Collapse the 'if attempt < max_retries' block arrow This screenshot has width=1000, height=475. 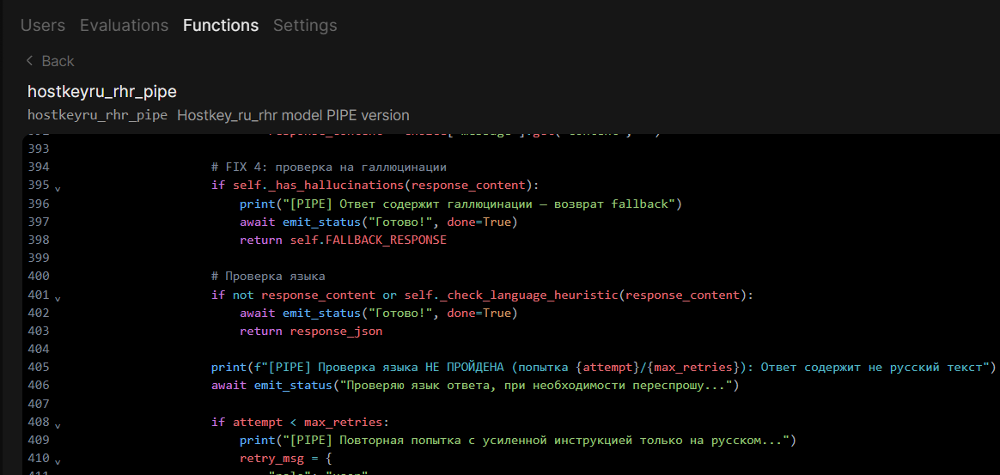(x=58, y=424)
